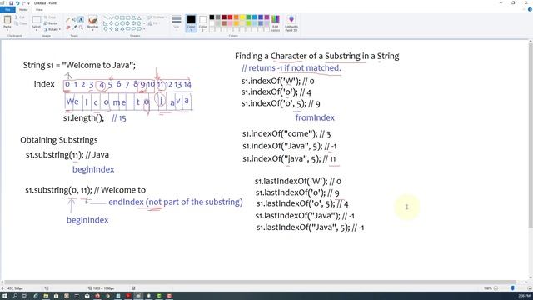This screenshot has height=300, width=533.
Task: Open the line Size dropdown
Action: click(177, 22)
